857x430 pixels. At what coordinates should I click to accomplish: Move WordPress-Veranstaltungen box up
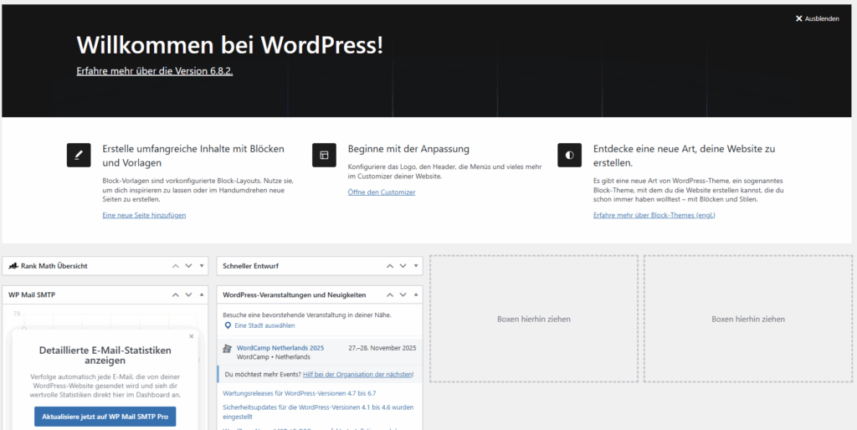click(390, 295)
